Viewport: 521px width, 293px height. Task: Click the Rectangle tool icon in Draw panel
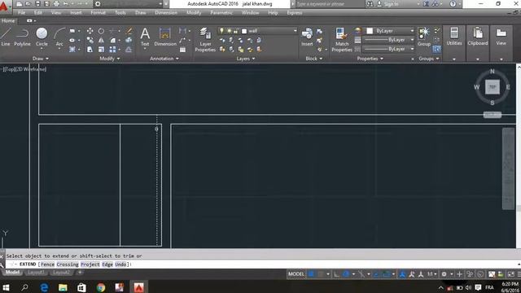point(72,31)
